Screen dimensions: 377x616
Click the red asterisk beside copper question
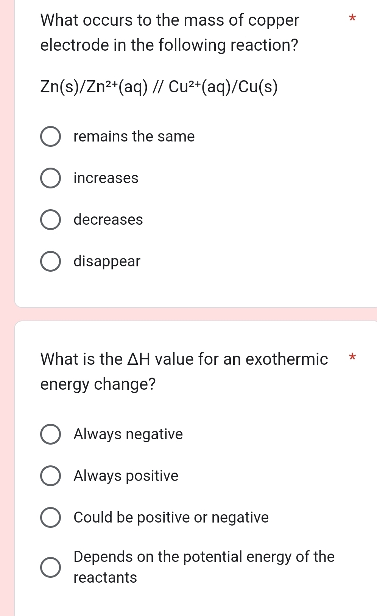pos(352,18)
